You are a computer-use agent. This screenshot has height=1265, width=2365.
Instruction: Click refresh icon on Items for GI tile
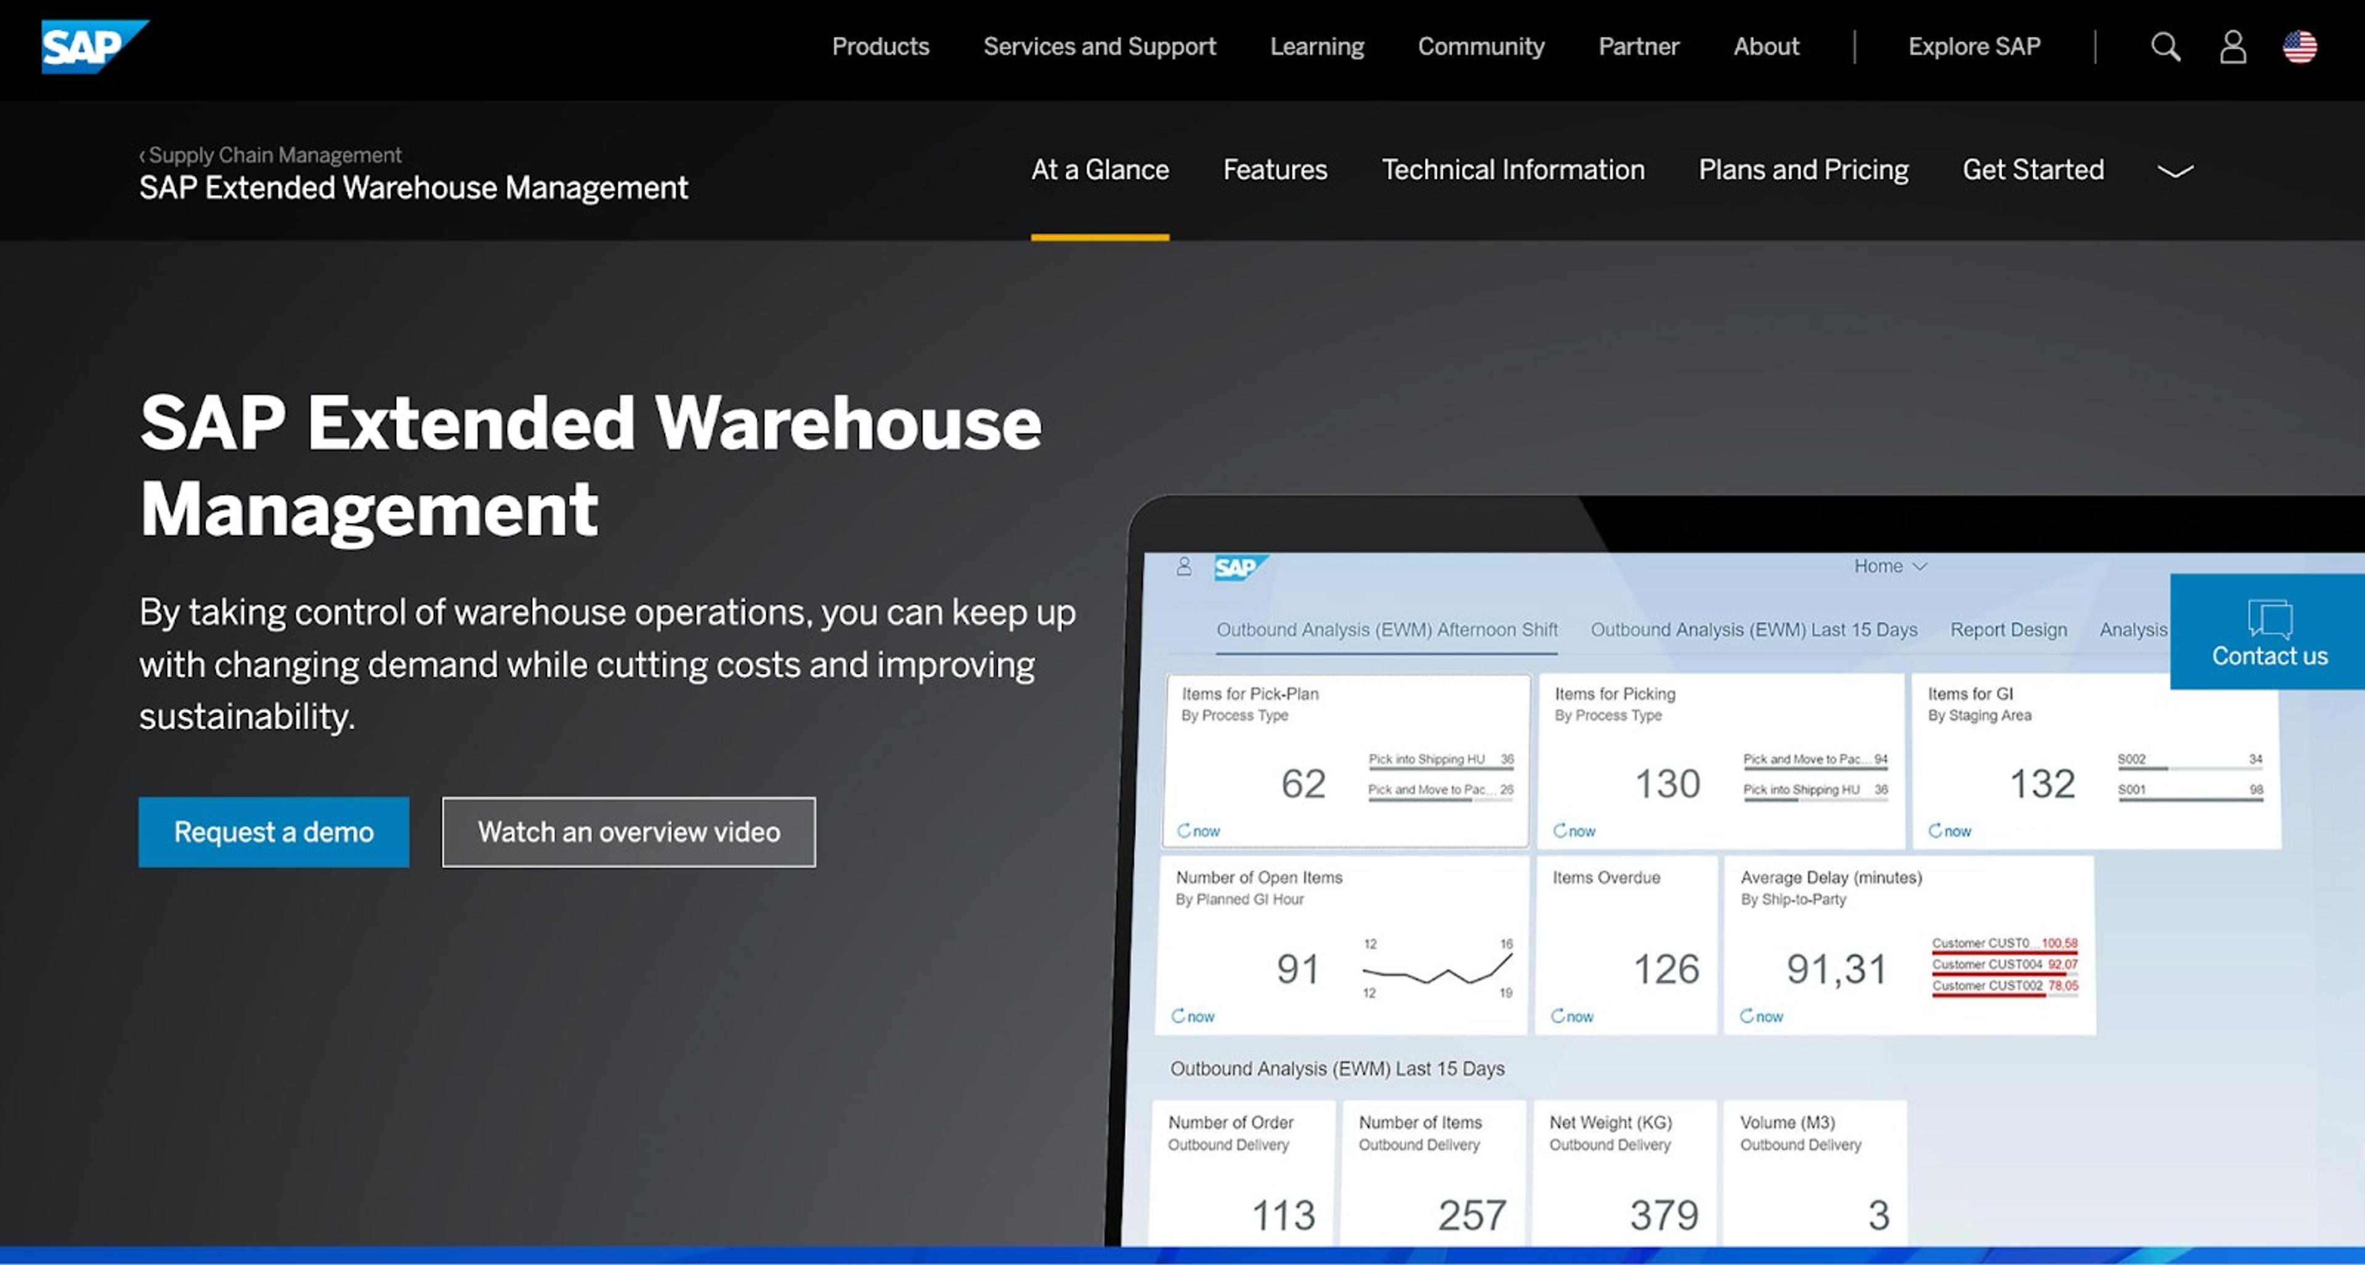(1934, 830)
